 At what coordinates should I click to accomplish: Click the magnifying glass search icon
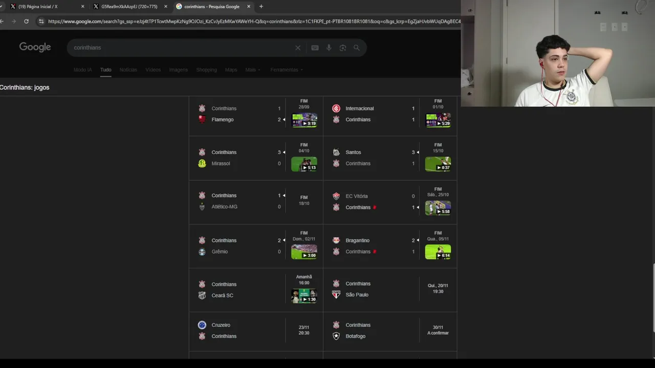pyautogui.click(x=357, y=48)
